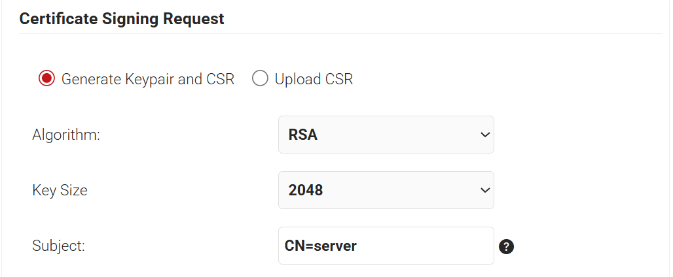673x277 pixels.
Task: Select the Generate Keypair and CSR radio button
Action: click(46, 79)
